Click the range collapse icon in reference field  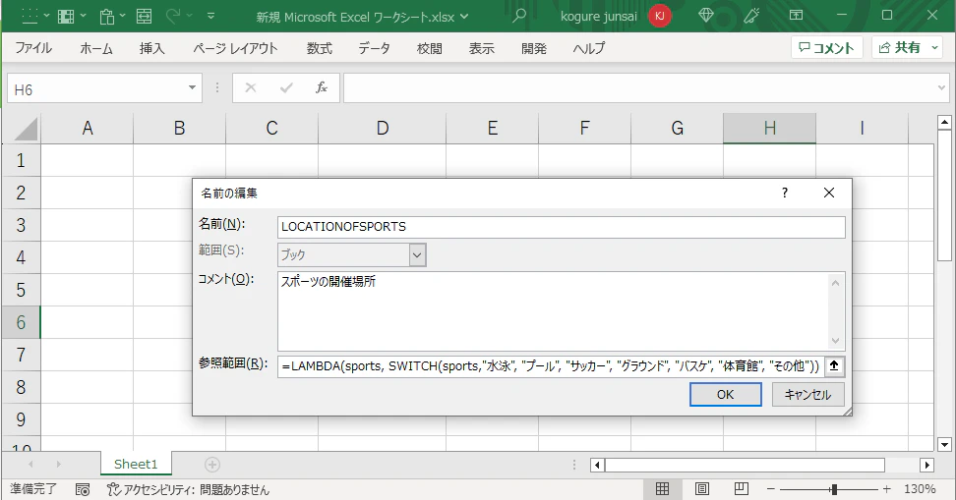(x=834, y=366)
